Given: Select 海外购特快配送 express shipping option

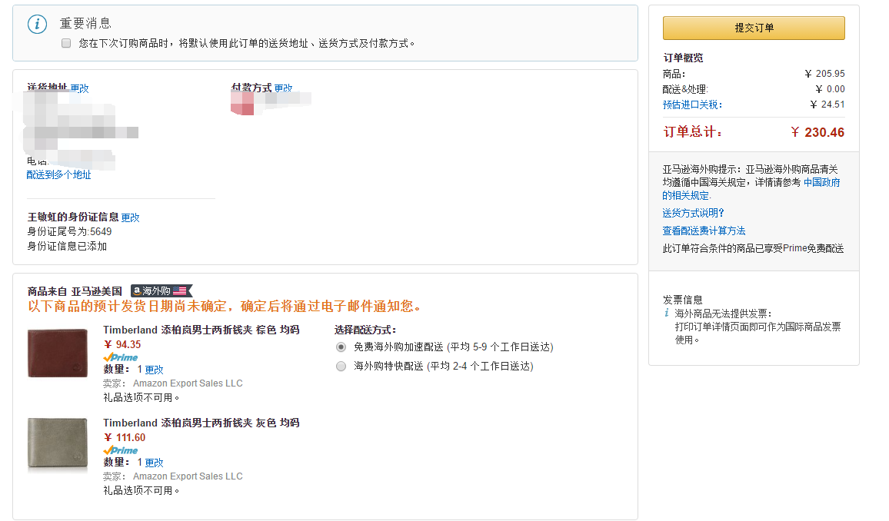Looking at the screenshot, I should pyautogui.click(x=341, y=367).
